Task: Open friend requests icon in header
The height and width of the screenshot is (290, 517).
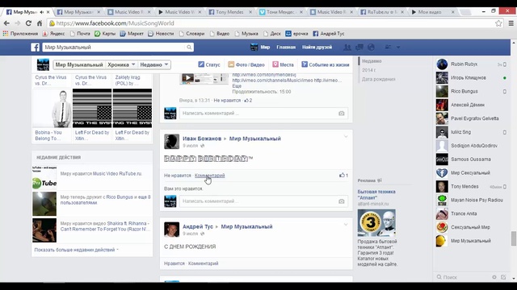Action: [347, 48]
